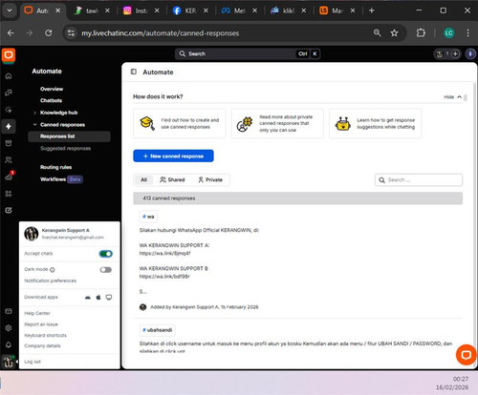This screenshot has width=478, height=395.
Task: Click the browser bookmark star icon
Action: point(395,33)
